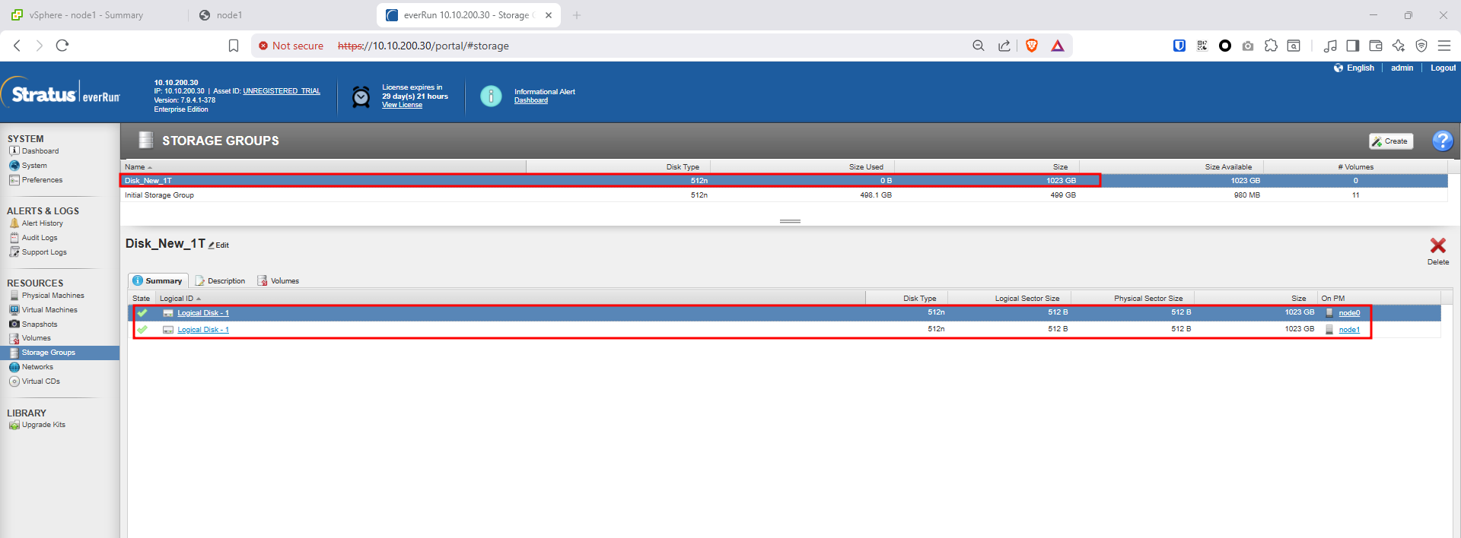The image size is (1461, 538).
Task: Click the Create storage group button
Action: pyautogui.click(x=1390, y=141)
